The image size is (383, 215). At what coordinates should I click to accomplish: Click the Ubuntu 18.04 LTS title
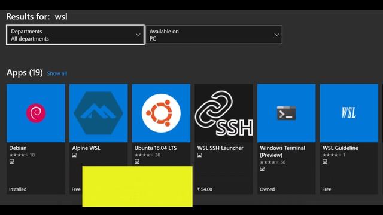[x=156, y=148]
